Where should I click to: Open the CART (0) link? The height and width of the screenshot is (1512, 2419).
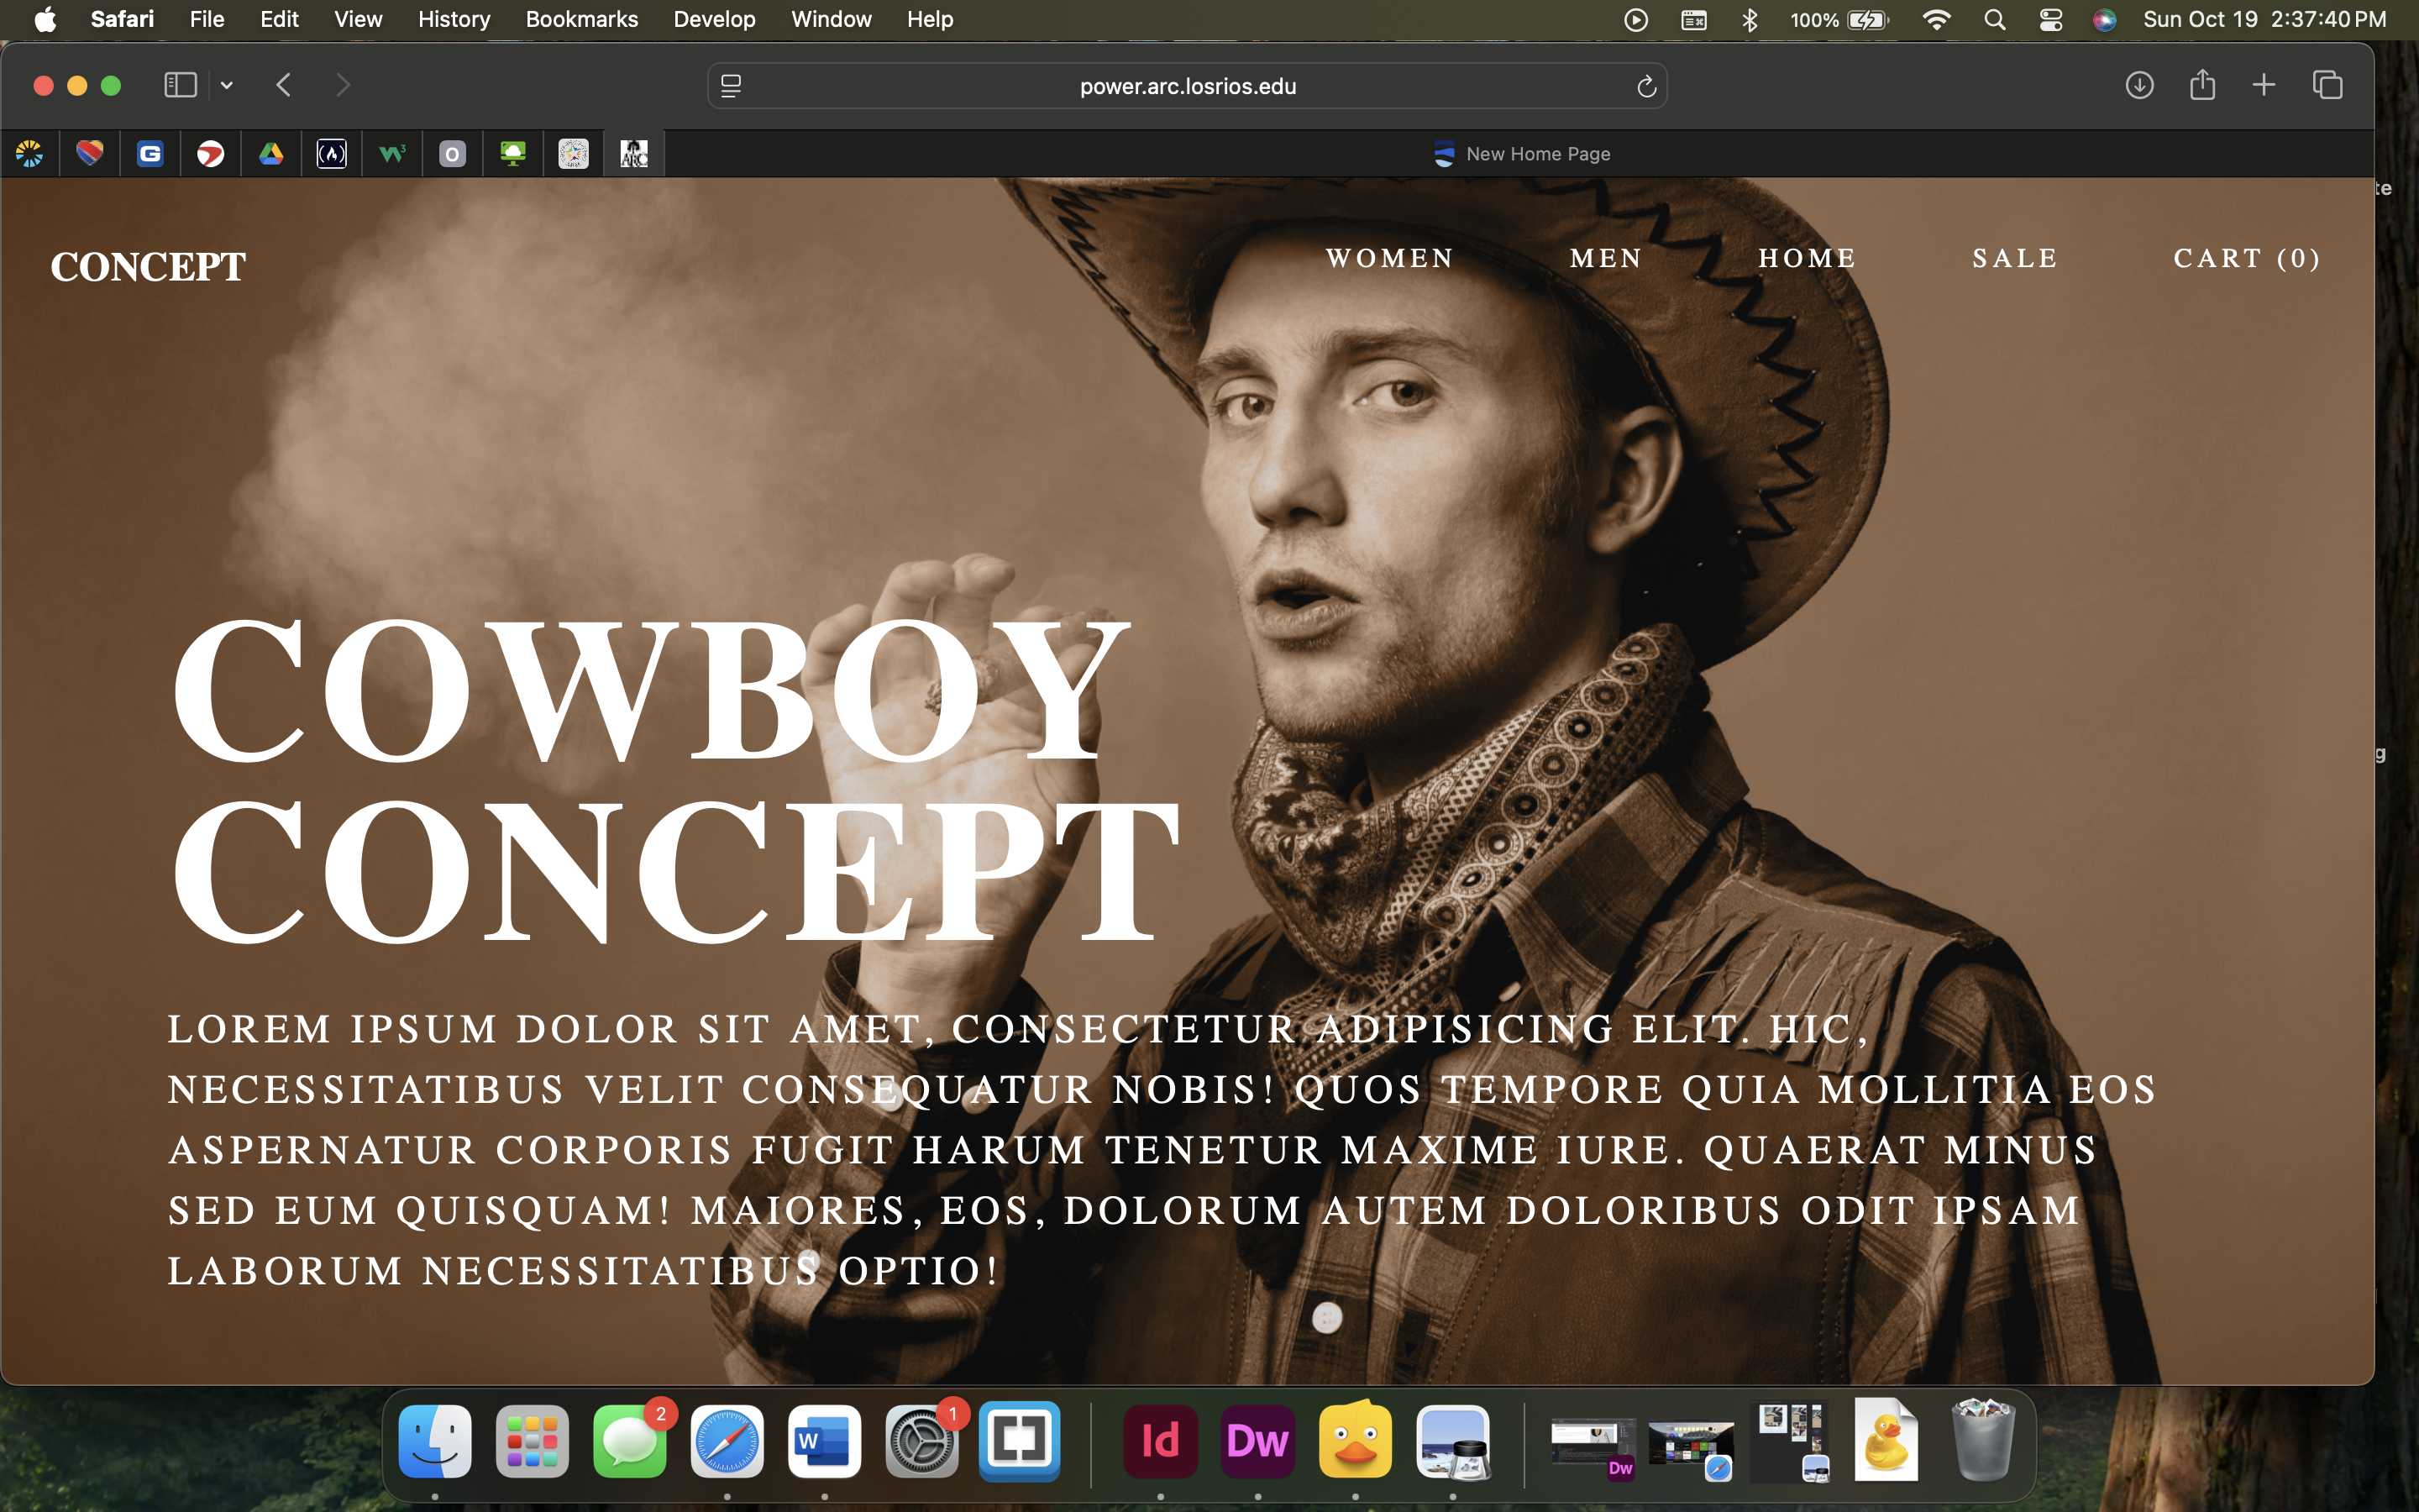coord(2246,259)
